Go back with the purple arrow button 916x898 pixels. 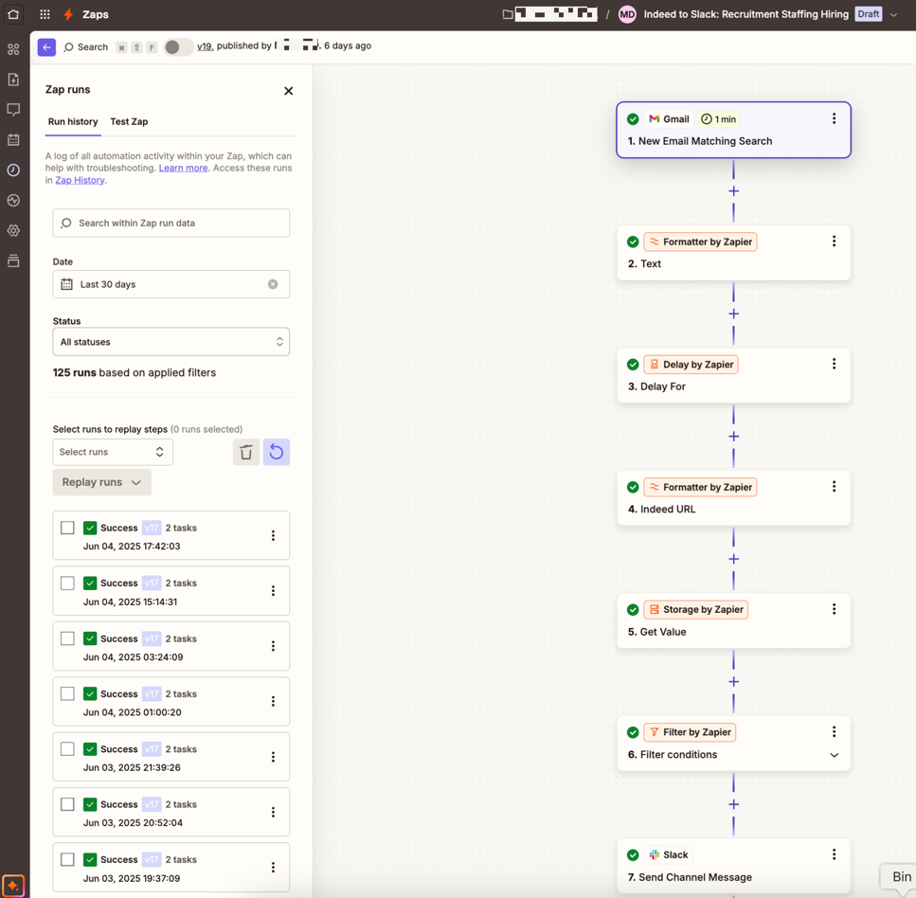pos(46,46)
